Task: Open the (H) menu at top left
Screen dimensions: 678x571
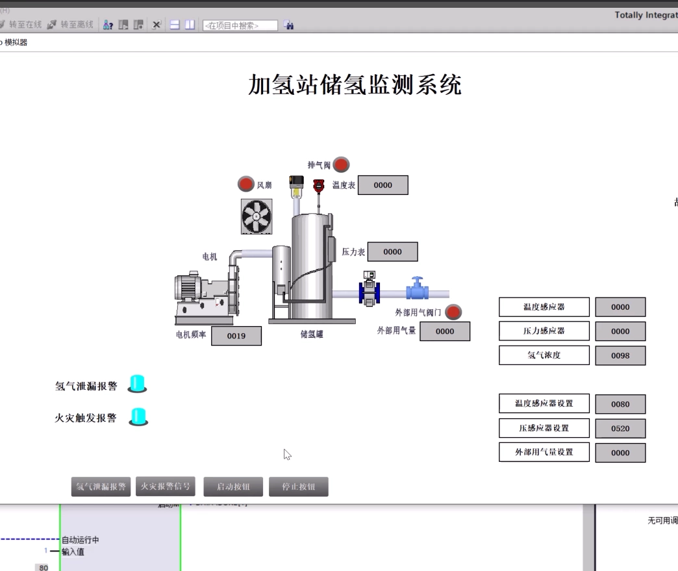Action: tap(6, 11)
